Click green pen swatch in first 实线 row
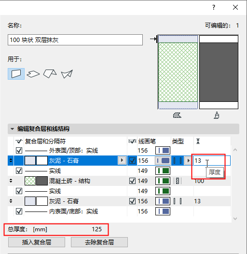 (163, 171)
